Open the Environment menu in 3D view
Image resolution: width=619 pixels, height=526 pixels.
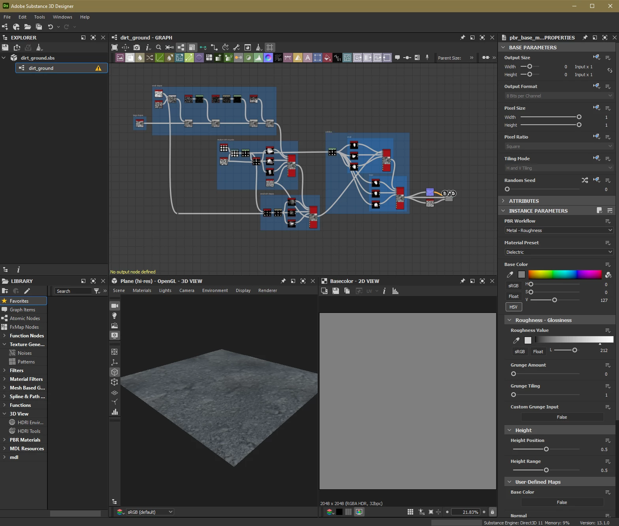tap(215, 290)
